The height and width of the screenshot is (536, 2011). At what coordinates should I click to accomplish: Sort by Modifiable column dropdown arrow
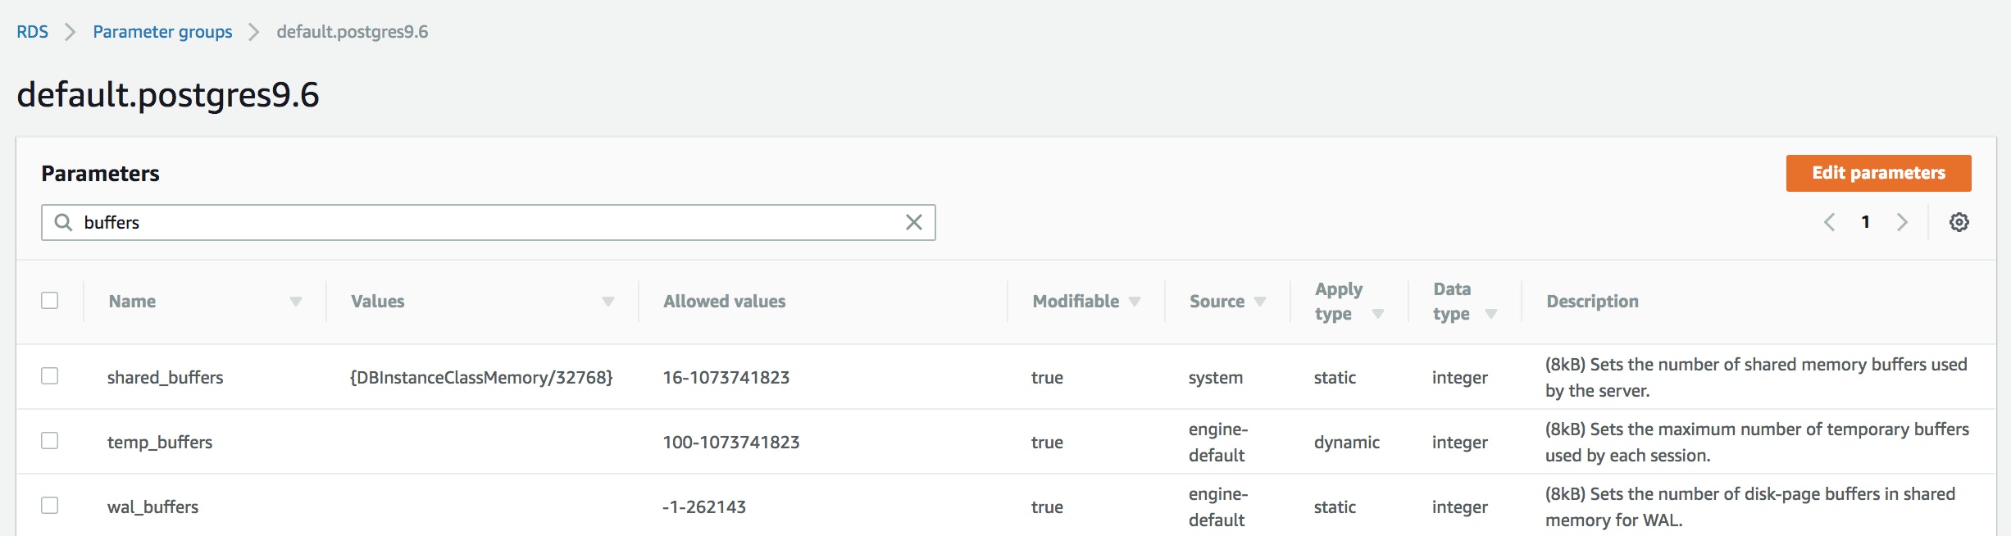pyautogui.click(x=1135, y=302)
